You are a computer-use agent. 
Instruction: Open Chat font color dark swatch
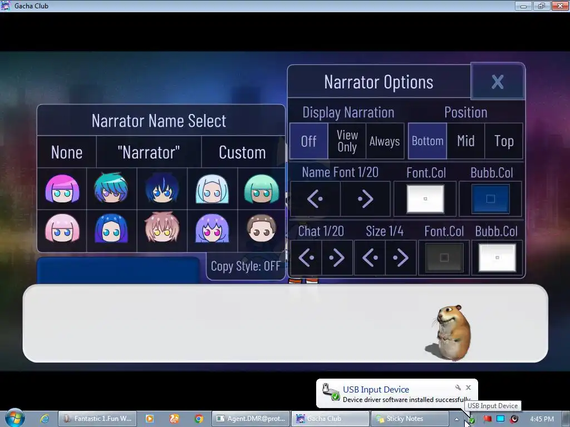(444, 258)
